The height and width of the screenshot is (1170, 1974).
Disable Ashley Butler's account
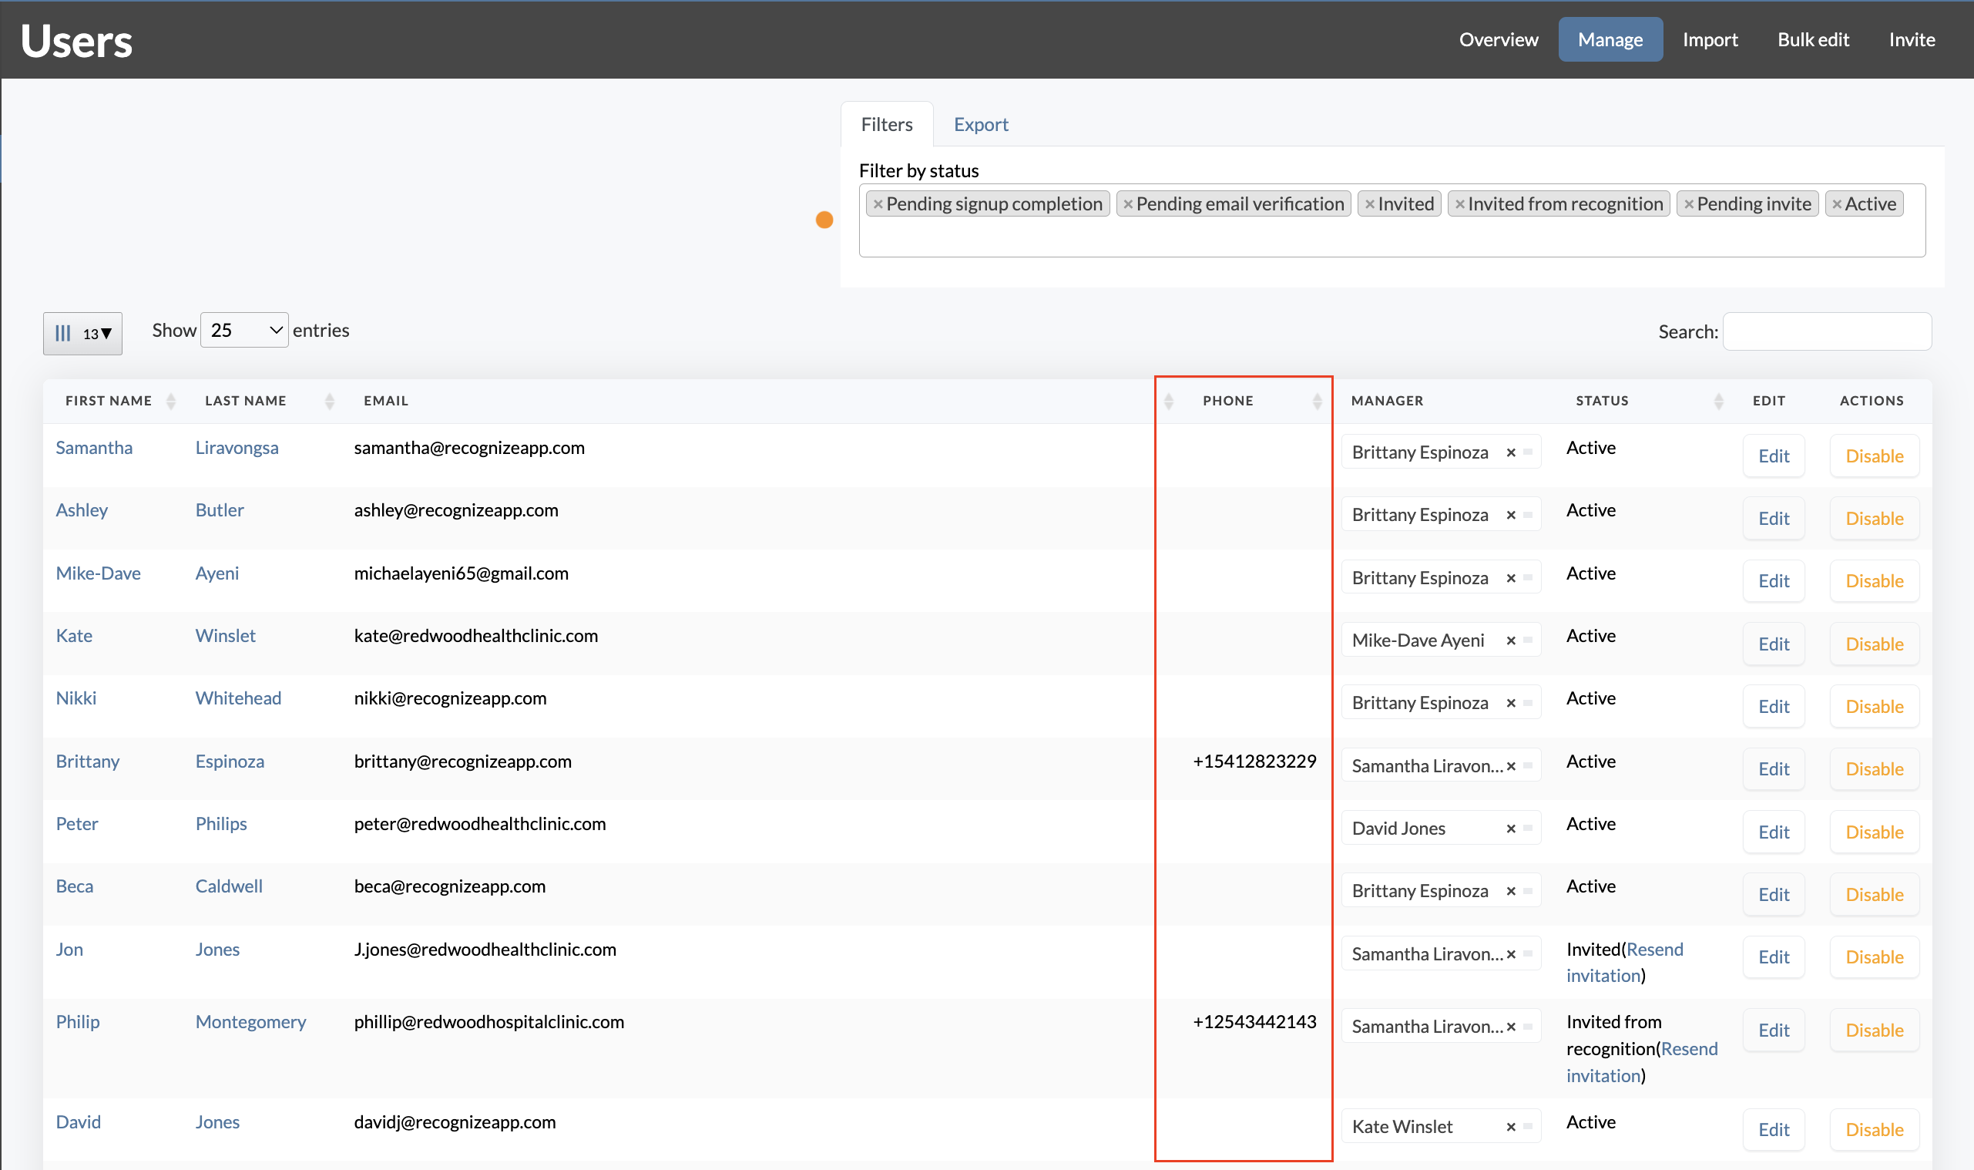(x=1874, y=519)
